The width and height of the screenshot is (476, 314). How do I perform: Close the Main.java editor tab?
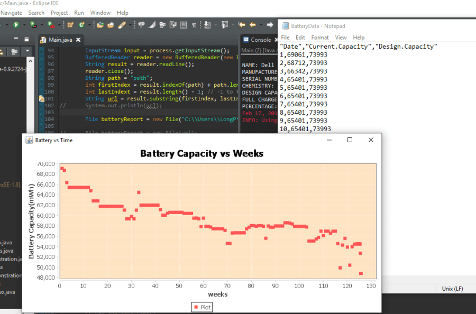78,40
